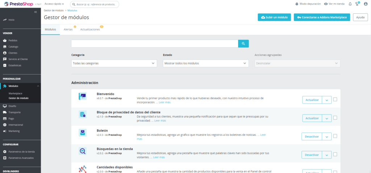
Task: Click the blue module search magnifier button
Action: tap(243, 44)
